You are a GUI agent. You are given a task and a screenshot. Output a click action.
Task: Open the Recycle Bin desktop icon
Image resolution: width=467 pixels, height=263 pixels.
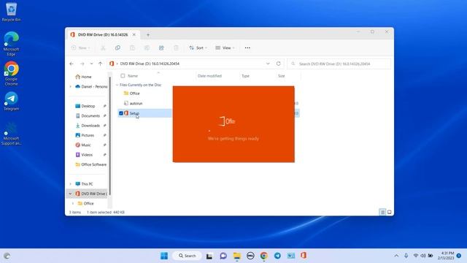[x=11, y=12]
